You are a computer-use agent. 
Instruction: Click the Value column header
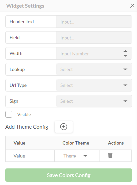20,143
